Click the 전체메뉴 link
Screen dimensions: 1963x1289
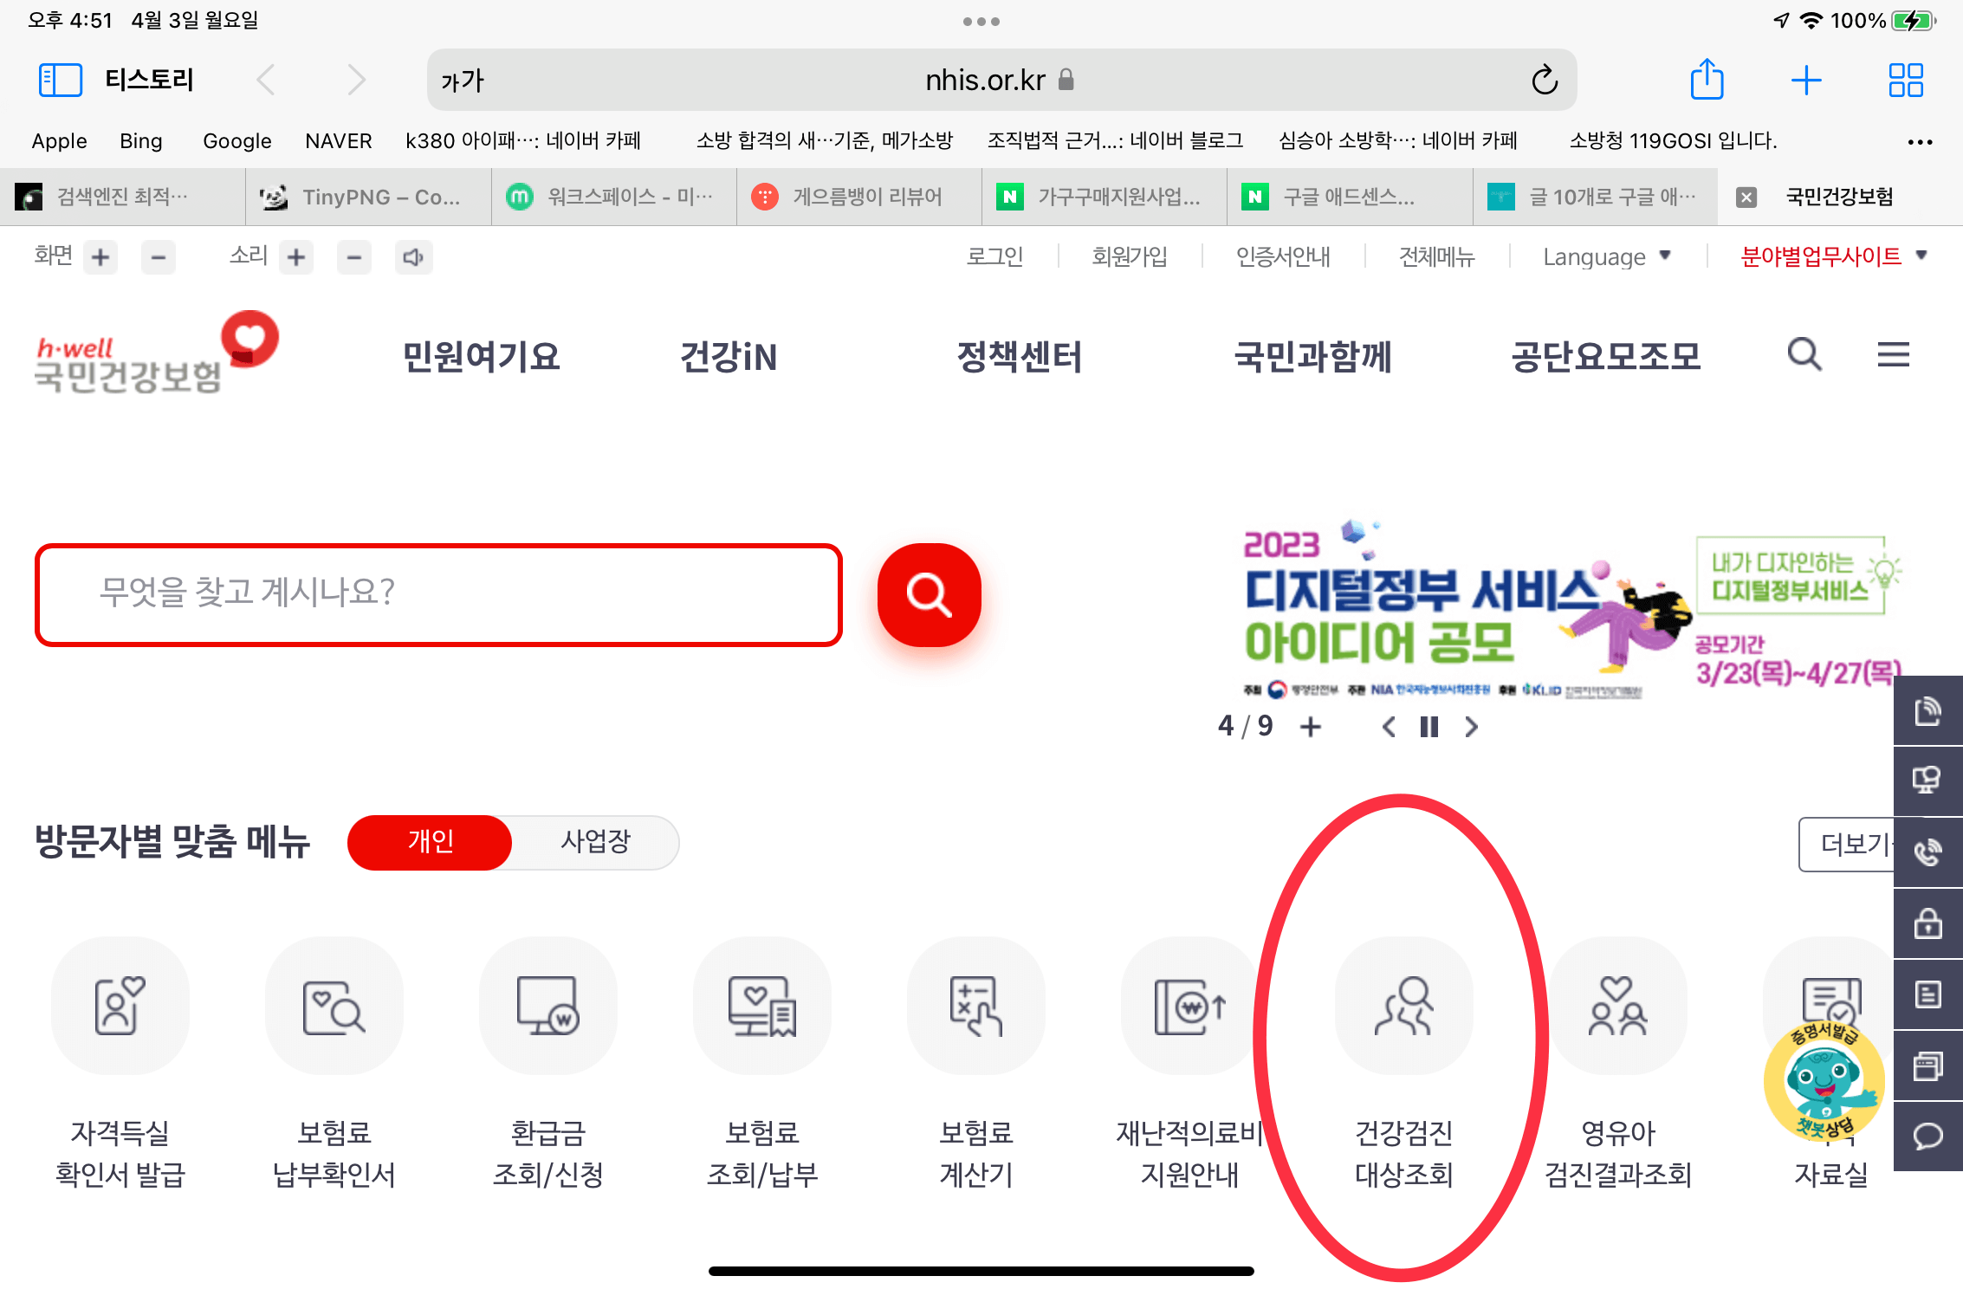click(1436, 257)
